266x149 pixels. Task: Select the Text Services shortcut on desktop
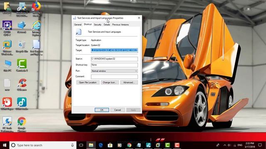pos(36,48)
